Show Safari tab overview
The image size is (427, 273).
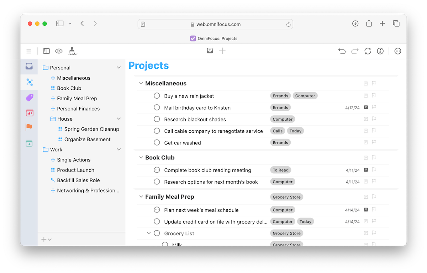click(x=396, y=23)
